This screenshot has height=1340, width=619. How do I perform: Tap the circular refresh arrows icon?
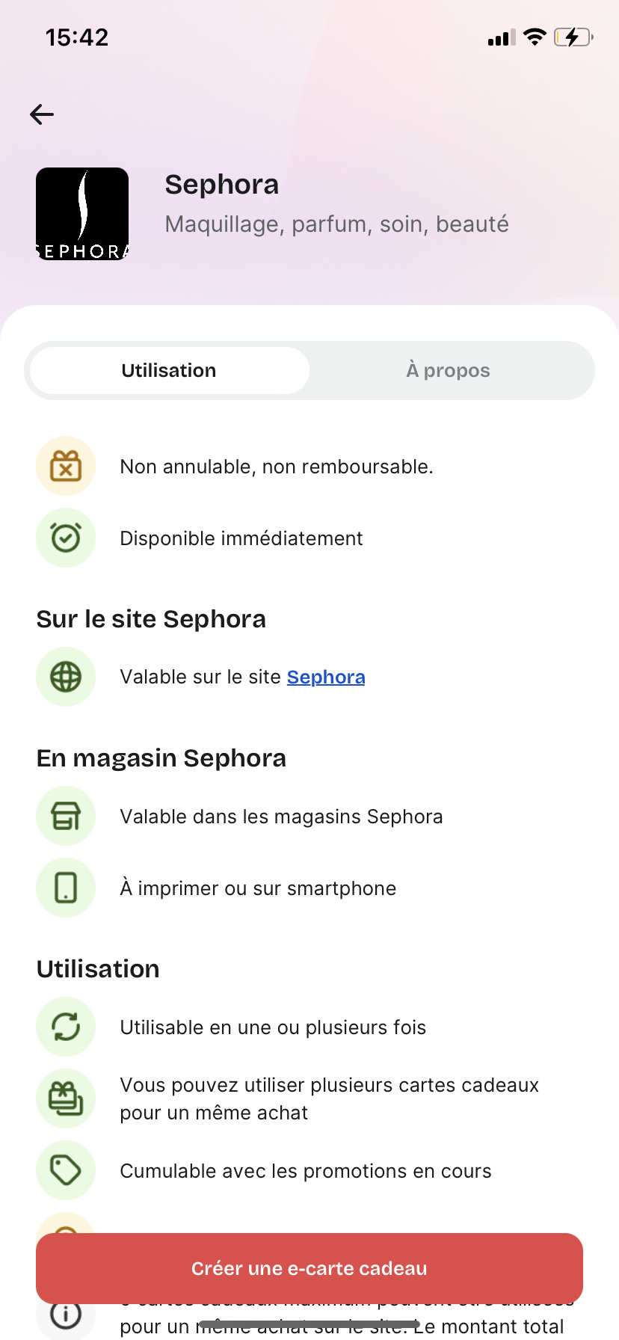pyautogui.click(x=66, y=1027)
